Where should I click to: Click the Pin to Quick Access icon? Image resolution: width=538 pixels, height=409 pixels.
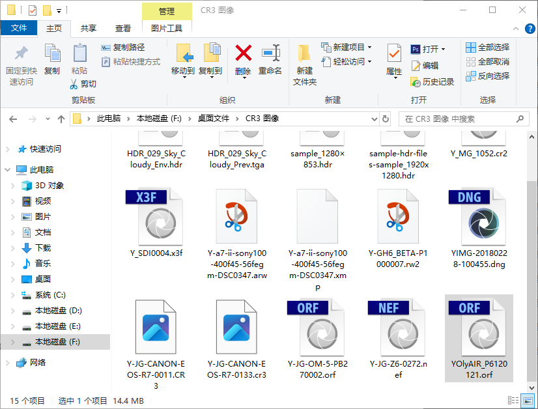(x=21, y=54)
